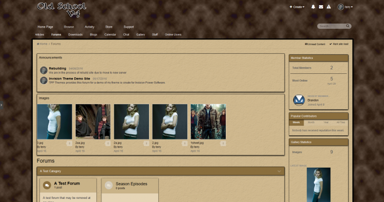Viewport: 384px width, 202px height.
Task: Go to the Articles submenu item
Action: [x=39, y=34]
